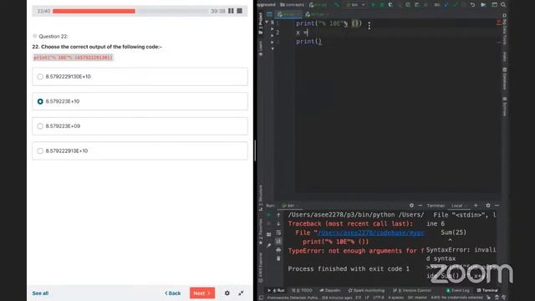Click the Build hammer icon
Image resolution: width=535 pixels, height=301 pixels.
(x=336, y=5)
